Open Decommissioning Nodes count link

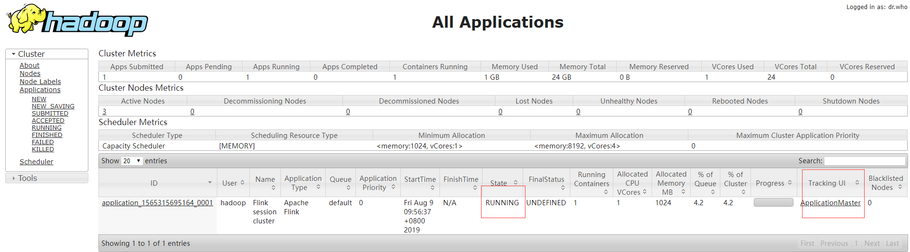(x=192, y=112)
